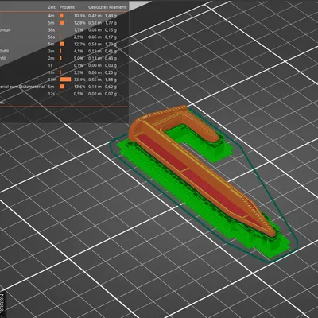Click the 12,7% percentage value

point(79,44)
